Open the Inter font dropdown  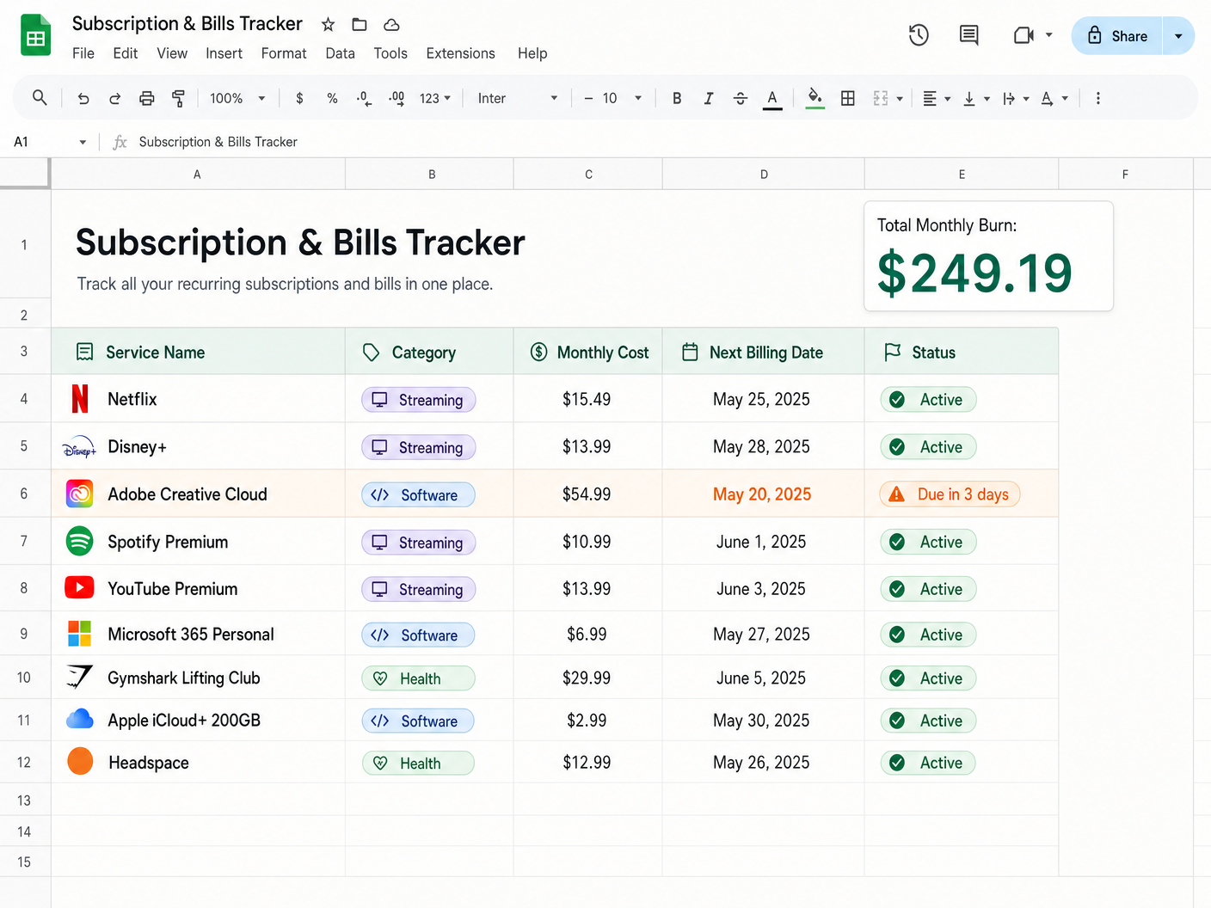(x=518, y=99)
